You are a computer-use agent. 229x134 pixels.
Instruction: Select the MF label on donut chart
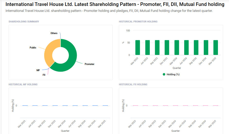[x=38, y=70]
